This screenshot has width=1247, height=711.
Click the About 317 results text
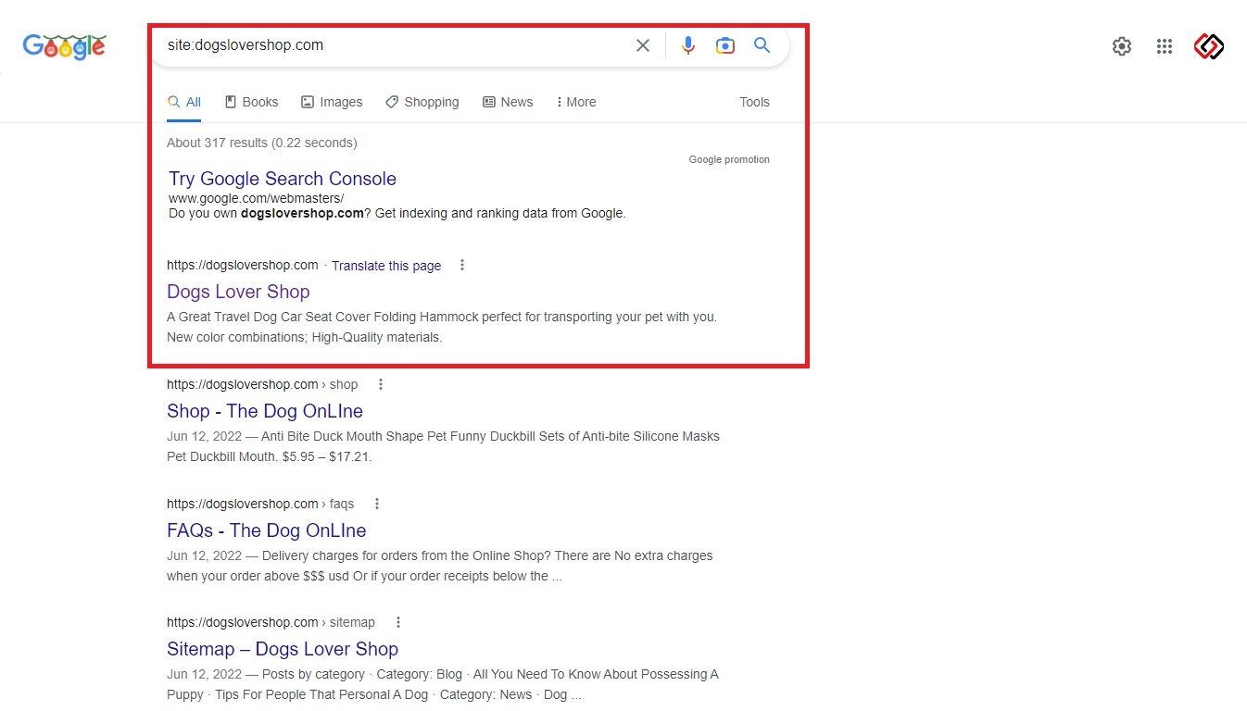tap(262, 143)
